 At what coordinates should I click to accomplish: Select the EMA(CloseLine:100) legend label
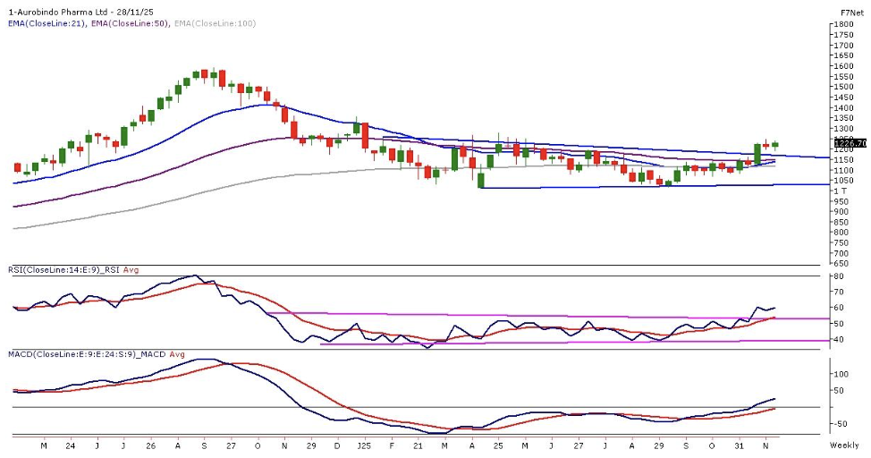tap(216, 23)
